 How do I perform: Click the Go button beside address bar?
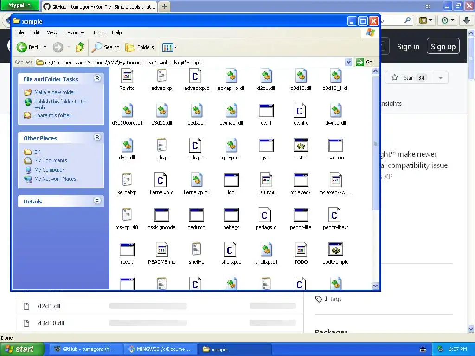point(365,62)
